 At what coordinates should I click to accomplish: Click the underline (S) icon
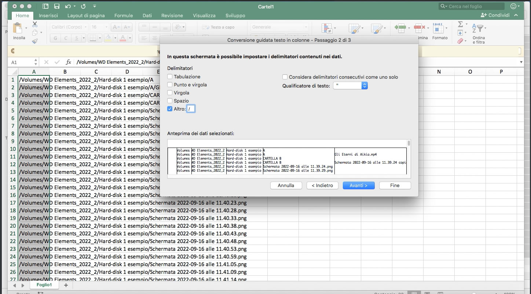(x=76, y=38)
